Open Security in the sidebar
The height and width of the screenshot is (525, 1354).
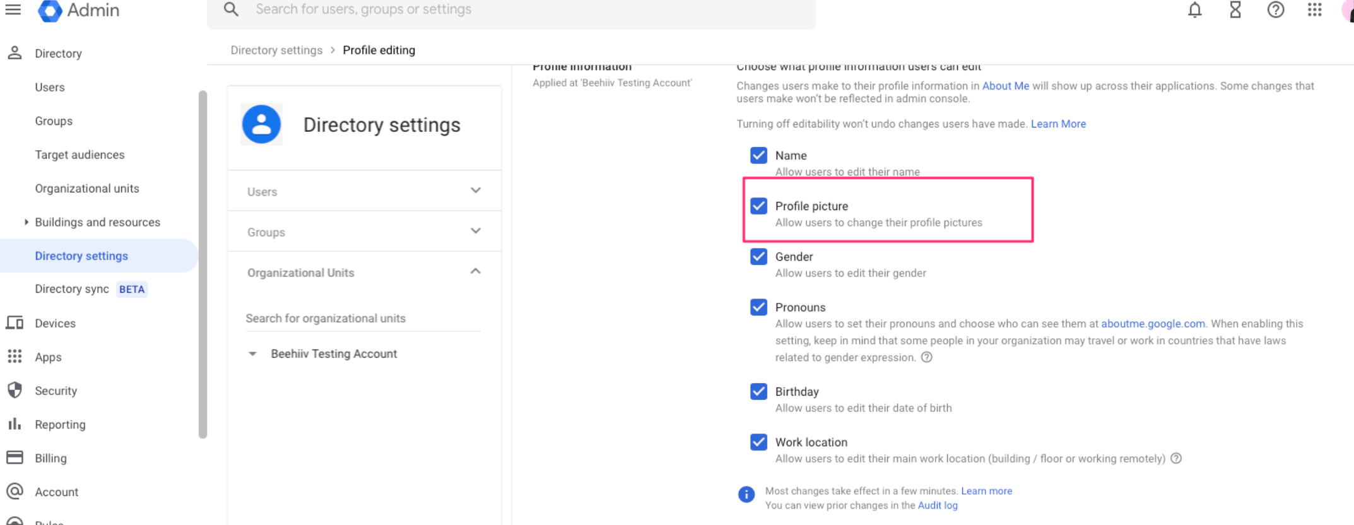click(56, 391)
